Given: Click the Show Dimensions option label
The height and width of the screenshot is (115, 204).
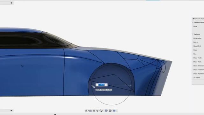Looking at the screenshot, I should tap(199, 66).
